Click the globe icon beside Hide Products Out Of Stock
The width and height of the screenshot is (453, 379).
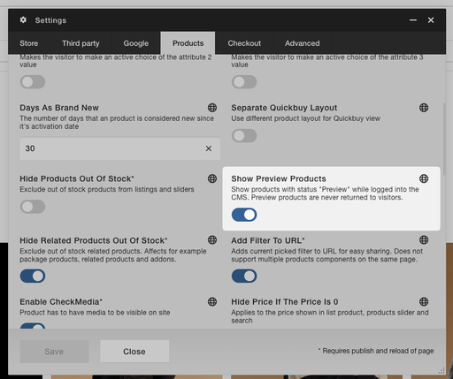(x=212, y=178)
